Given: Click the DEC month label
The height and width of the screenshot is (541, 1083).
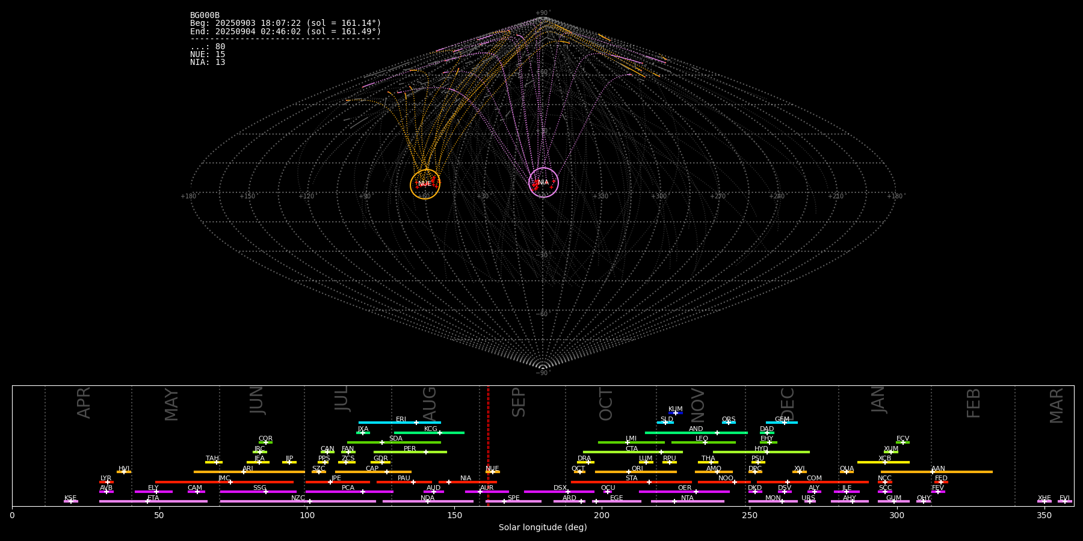Looking at the screenshot, I should pyautogui.click(x=788, y=404).
